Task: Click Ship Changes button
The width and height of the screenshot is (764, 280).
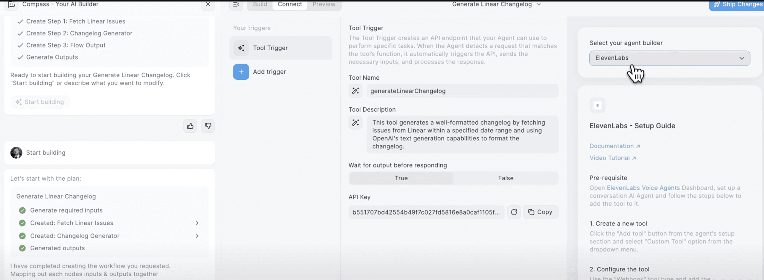Action: tap(737, 5)
